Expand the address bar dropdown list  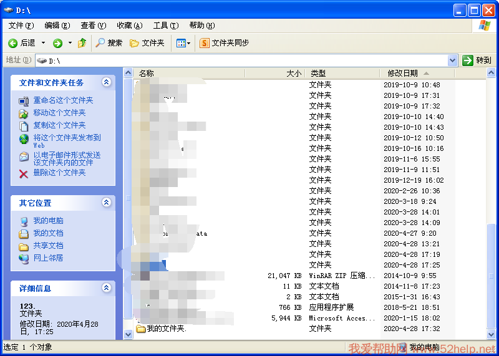pyautogui.click(x=453, y=60)
